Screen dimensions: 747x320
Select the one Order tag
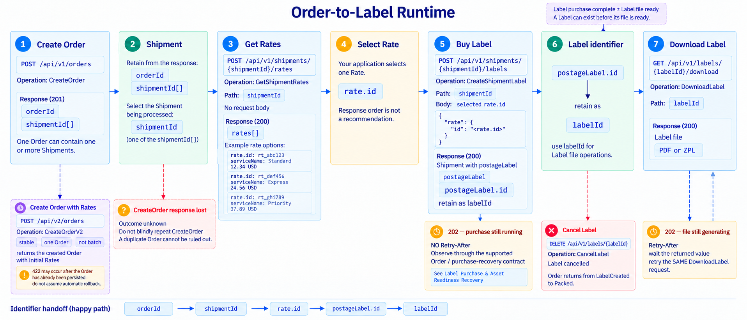(x=56, y=242)
